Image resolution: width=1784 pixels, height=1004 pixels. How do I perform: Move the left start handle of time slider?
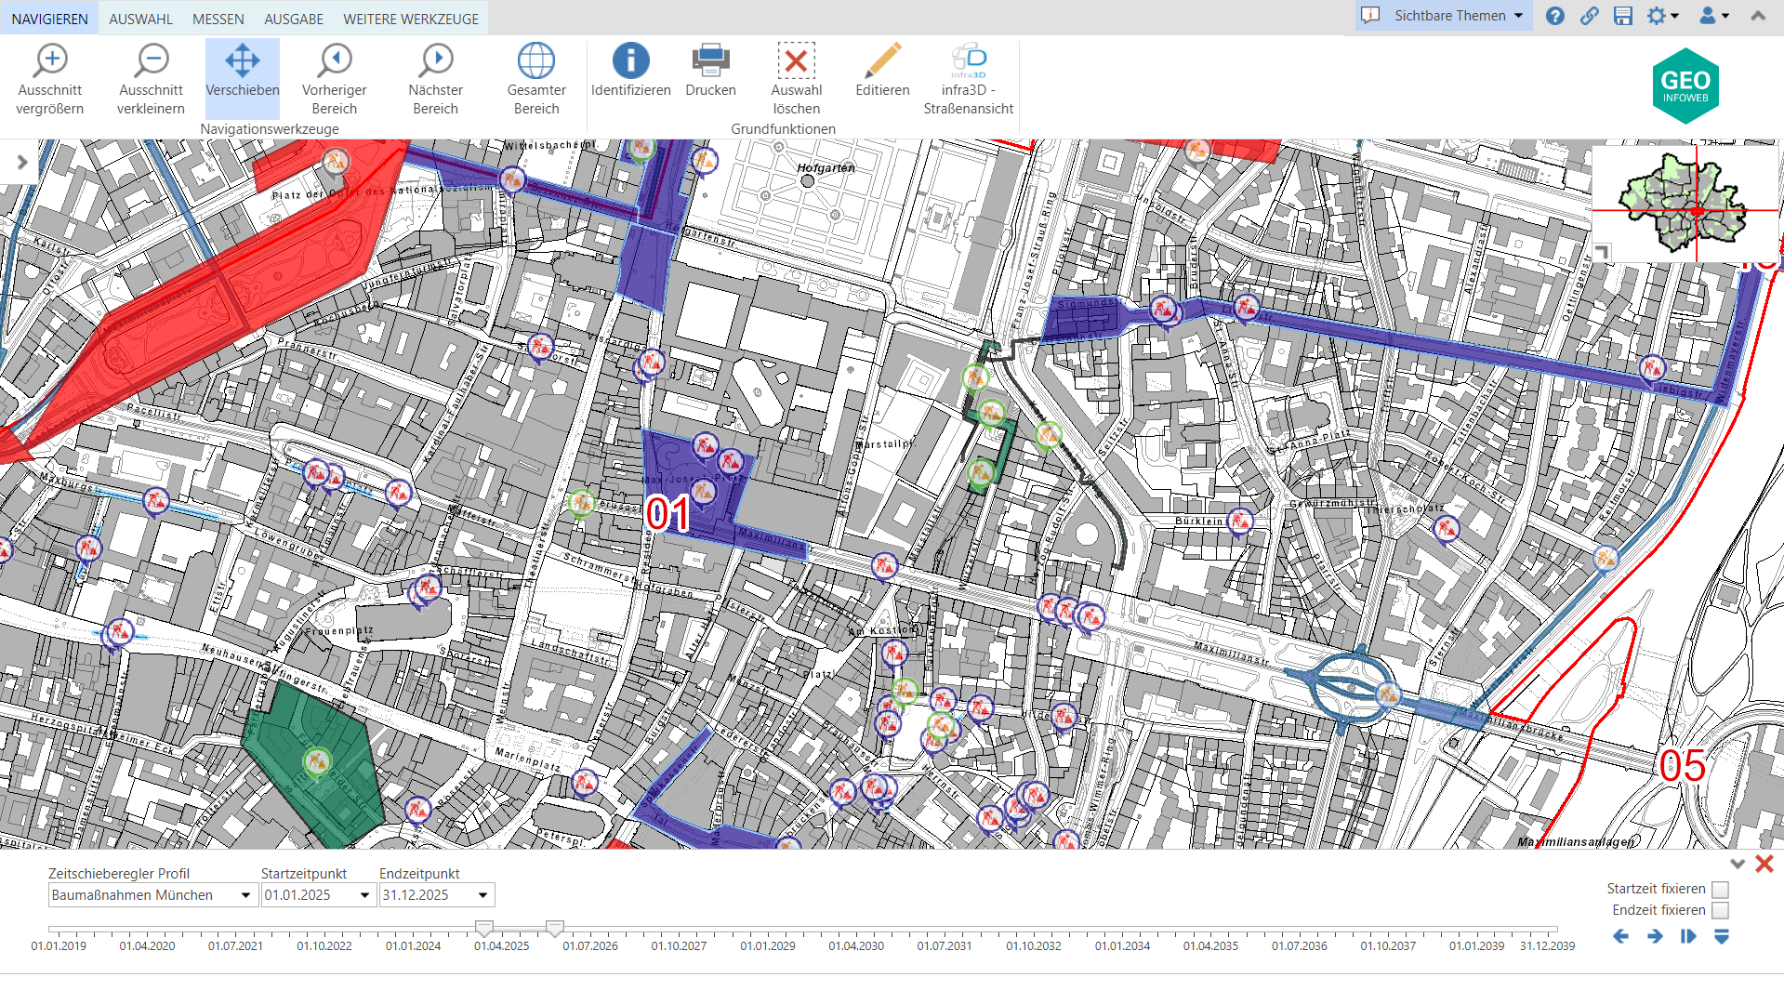tap(483, 928)
